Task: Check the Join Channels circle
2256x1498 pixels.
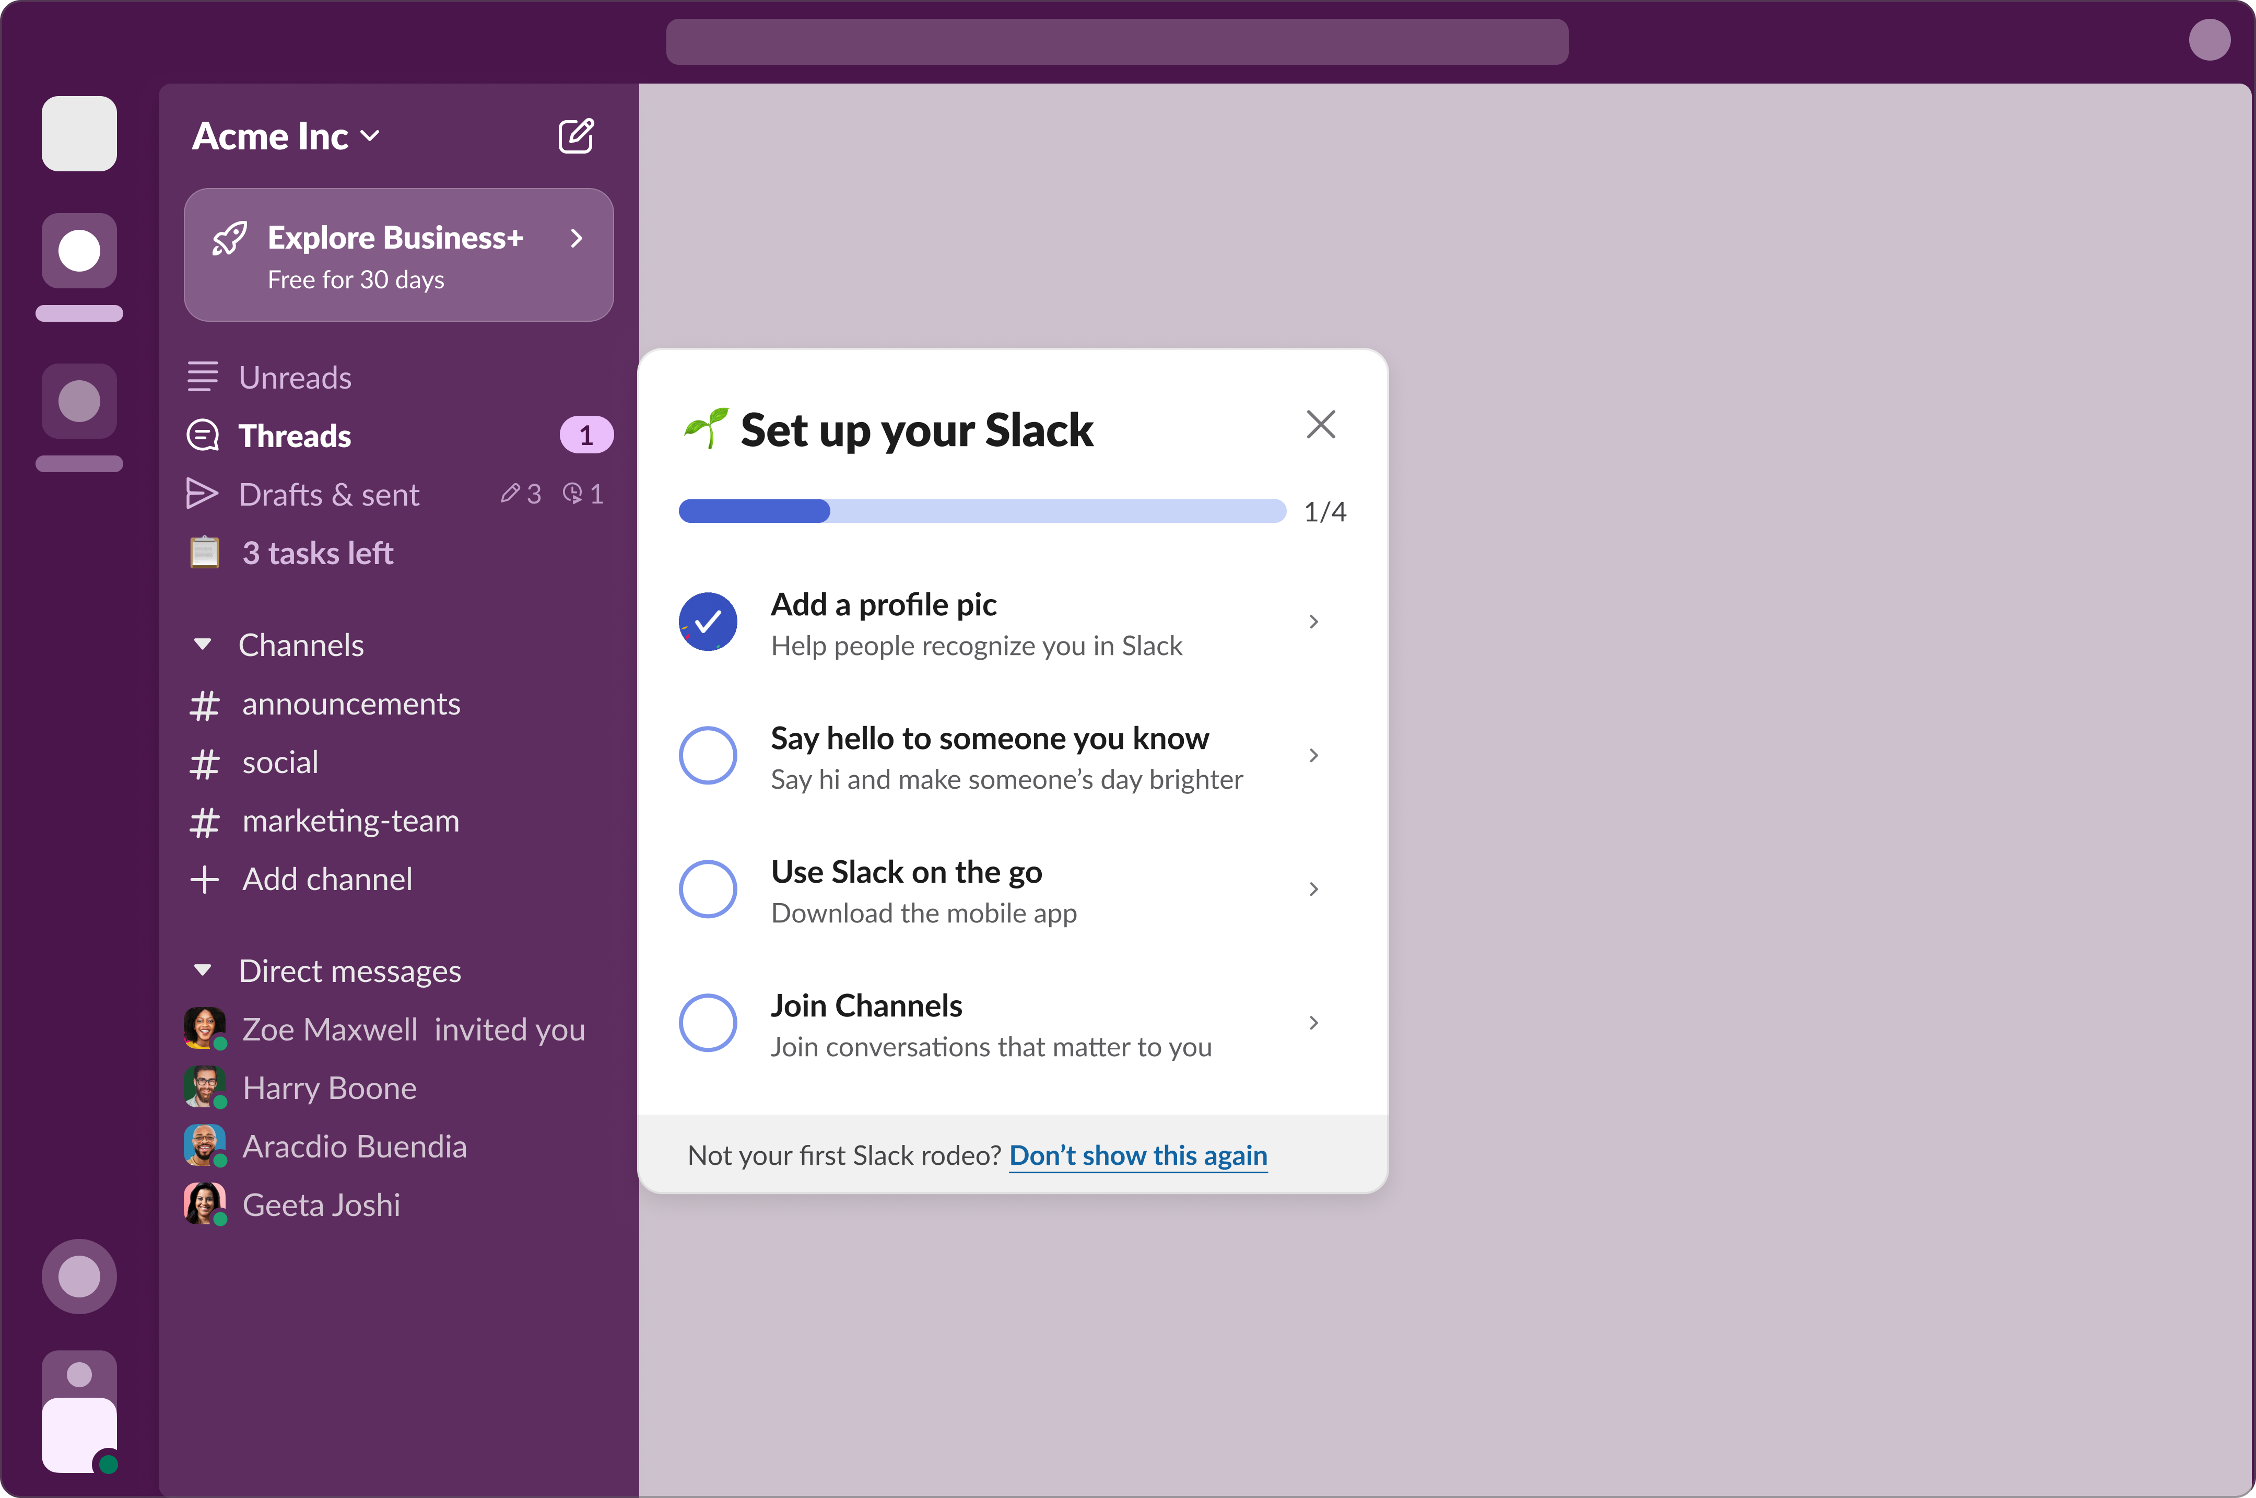Action: click(x=708, y=1023)
